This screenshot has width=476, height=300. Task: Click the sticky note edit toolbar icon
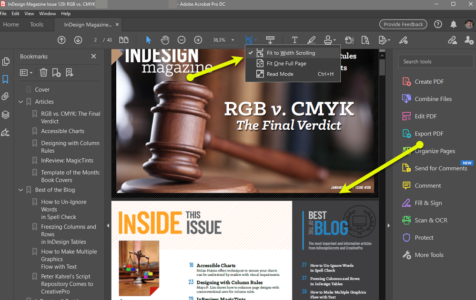click(383, 40)
